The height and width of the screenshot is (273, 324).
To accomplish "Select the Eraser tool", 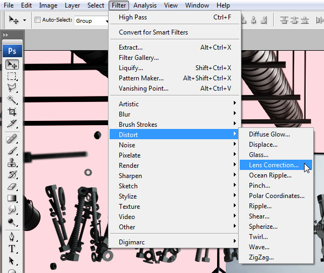I will (x=12, y=186).
